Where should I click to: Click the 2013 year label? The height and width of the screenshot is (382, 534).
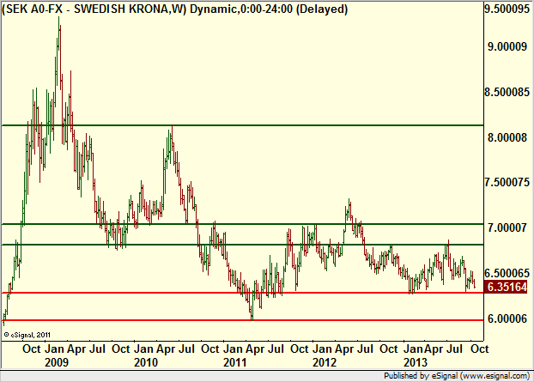[x=416, y=362]
